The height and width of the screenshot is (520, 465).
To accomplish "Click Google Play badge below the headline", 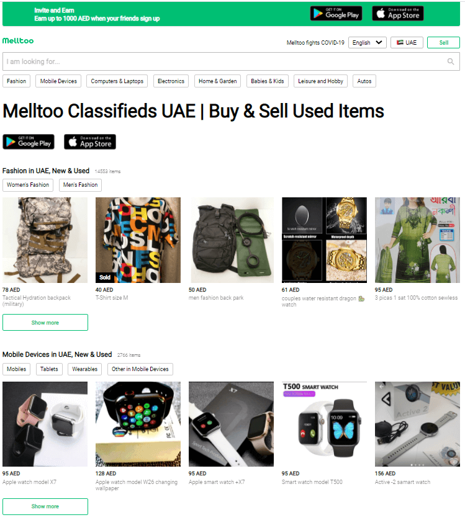I will pos(29,142).
